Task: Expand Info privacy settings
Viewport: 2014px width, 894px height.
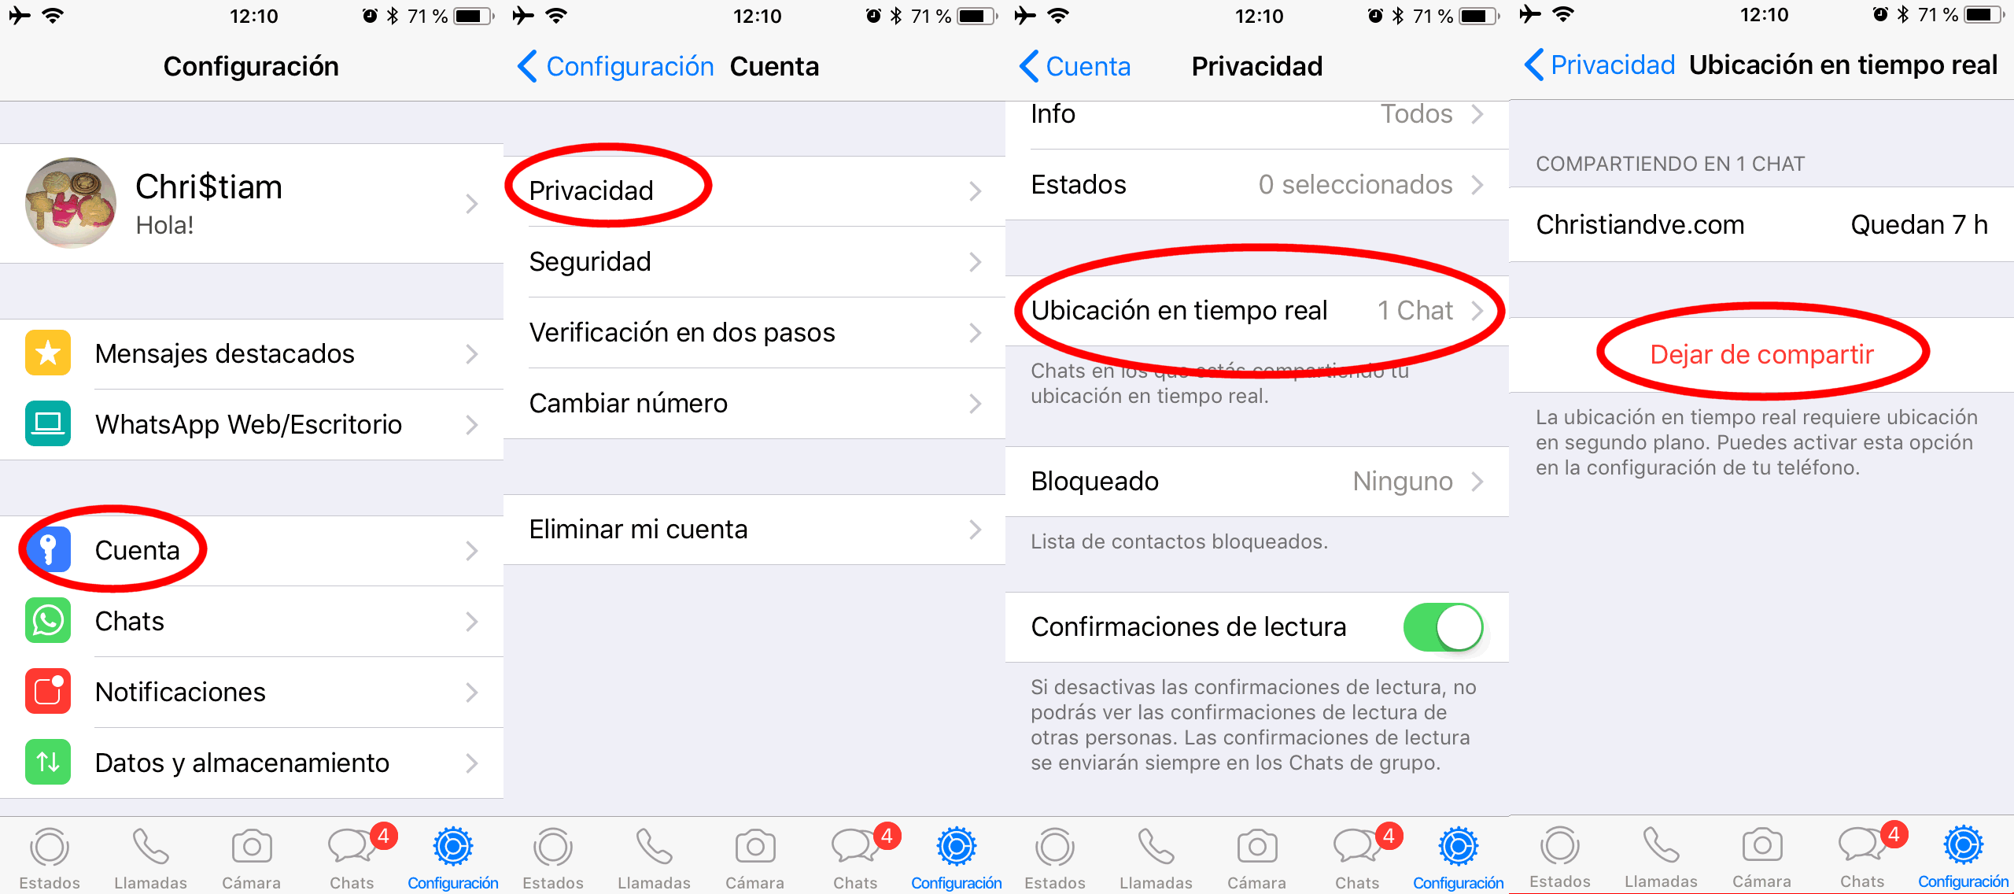Action: tap(1259, 117)
